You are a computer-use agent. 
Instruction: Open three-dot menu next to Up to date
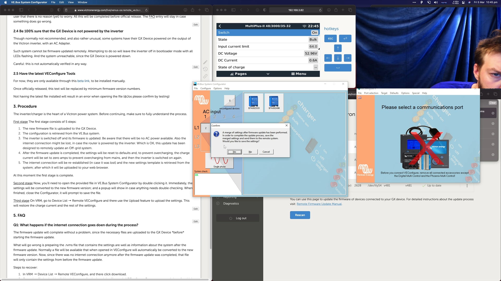click(467, 186)
